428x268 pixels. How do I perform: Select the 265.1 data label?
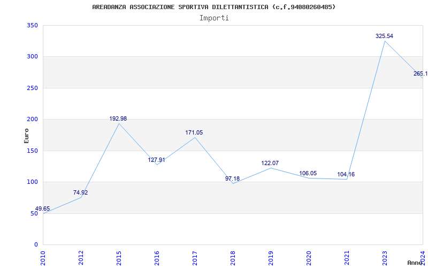tap(421, 73)
